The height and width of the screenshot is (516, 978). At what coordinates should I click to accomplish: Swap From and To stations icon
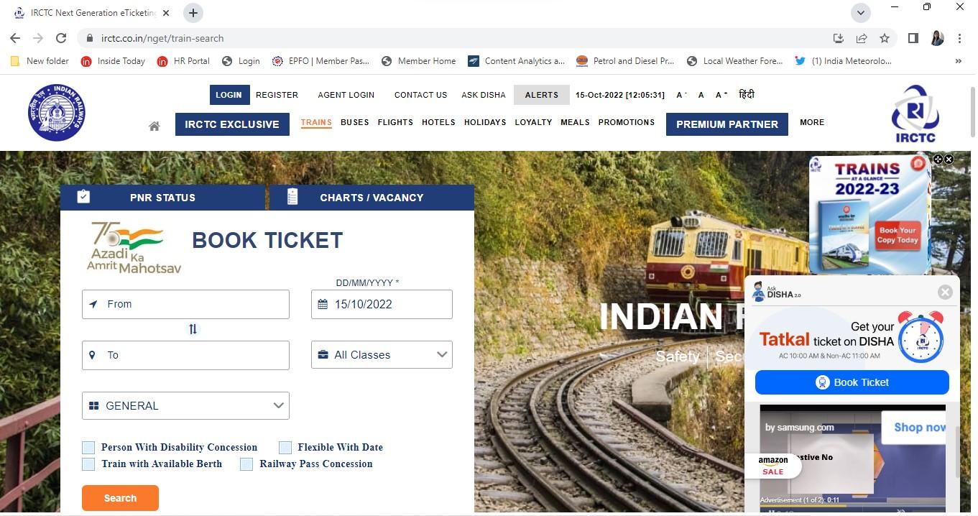tap(193, 329)
